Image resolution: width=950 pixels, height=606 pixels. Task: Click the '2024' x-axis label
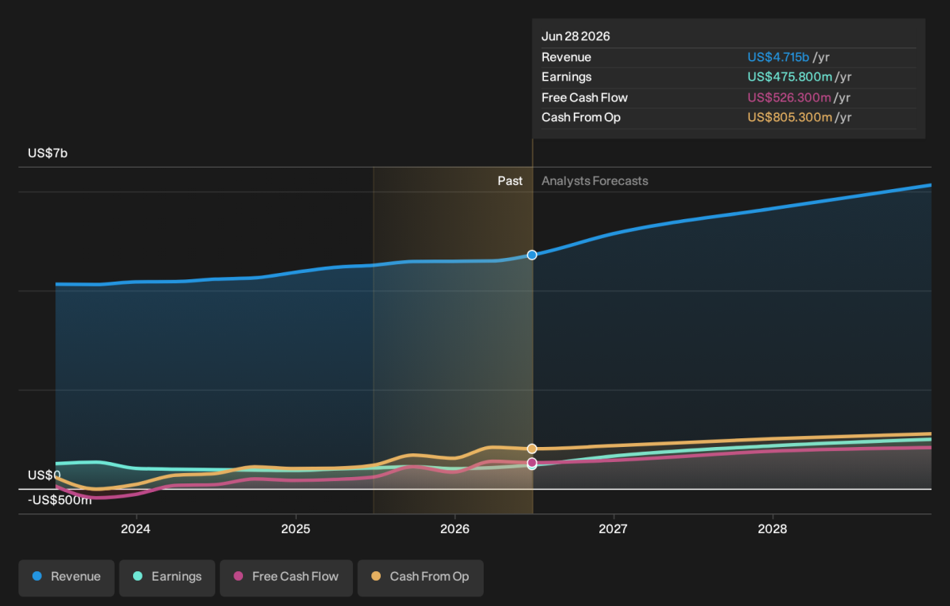pos(136,528)
